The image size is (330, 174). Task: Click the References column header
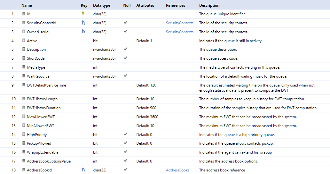click(x=175, y=5)
